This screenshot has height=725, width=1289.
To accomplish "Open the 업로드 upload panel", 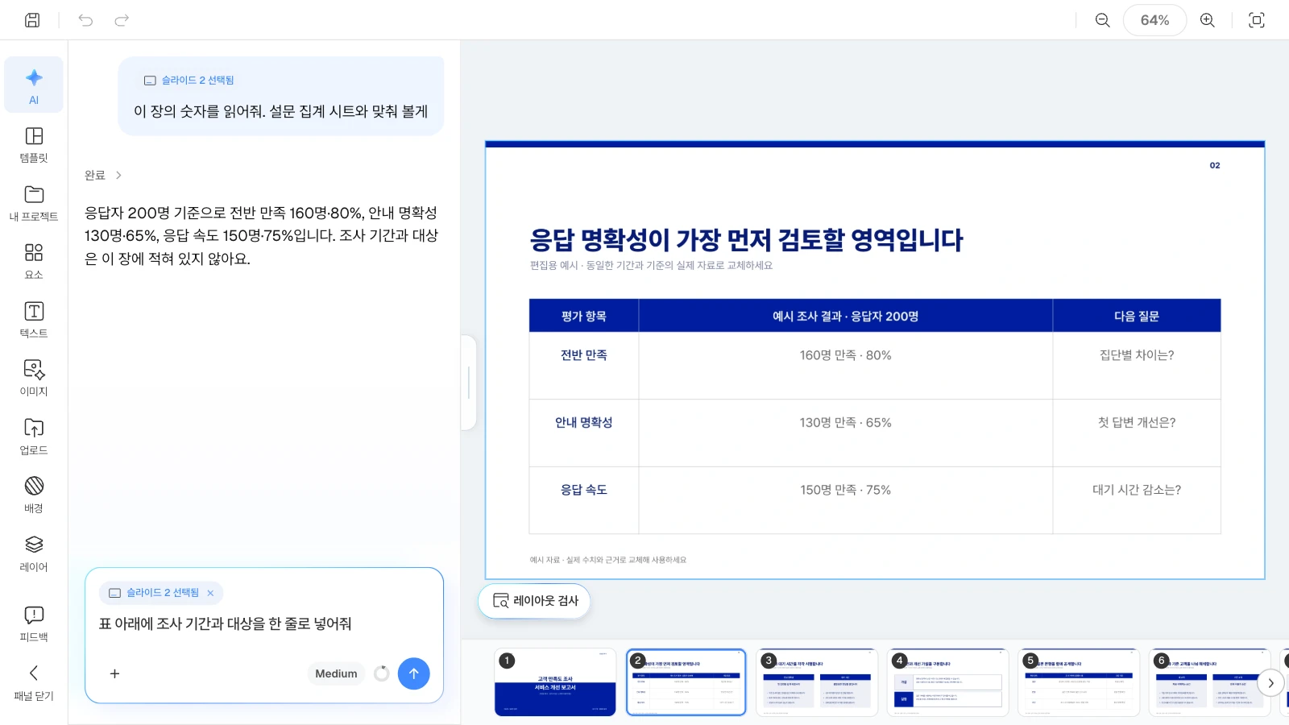I will [34, 437].
